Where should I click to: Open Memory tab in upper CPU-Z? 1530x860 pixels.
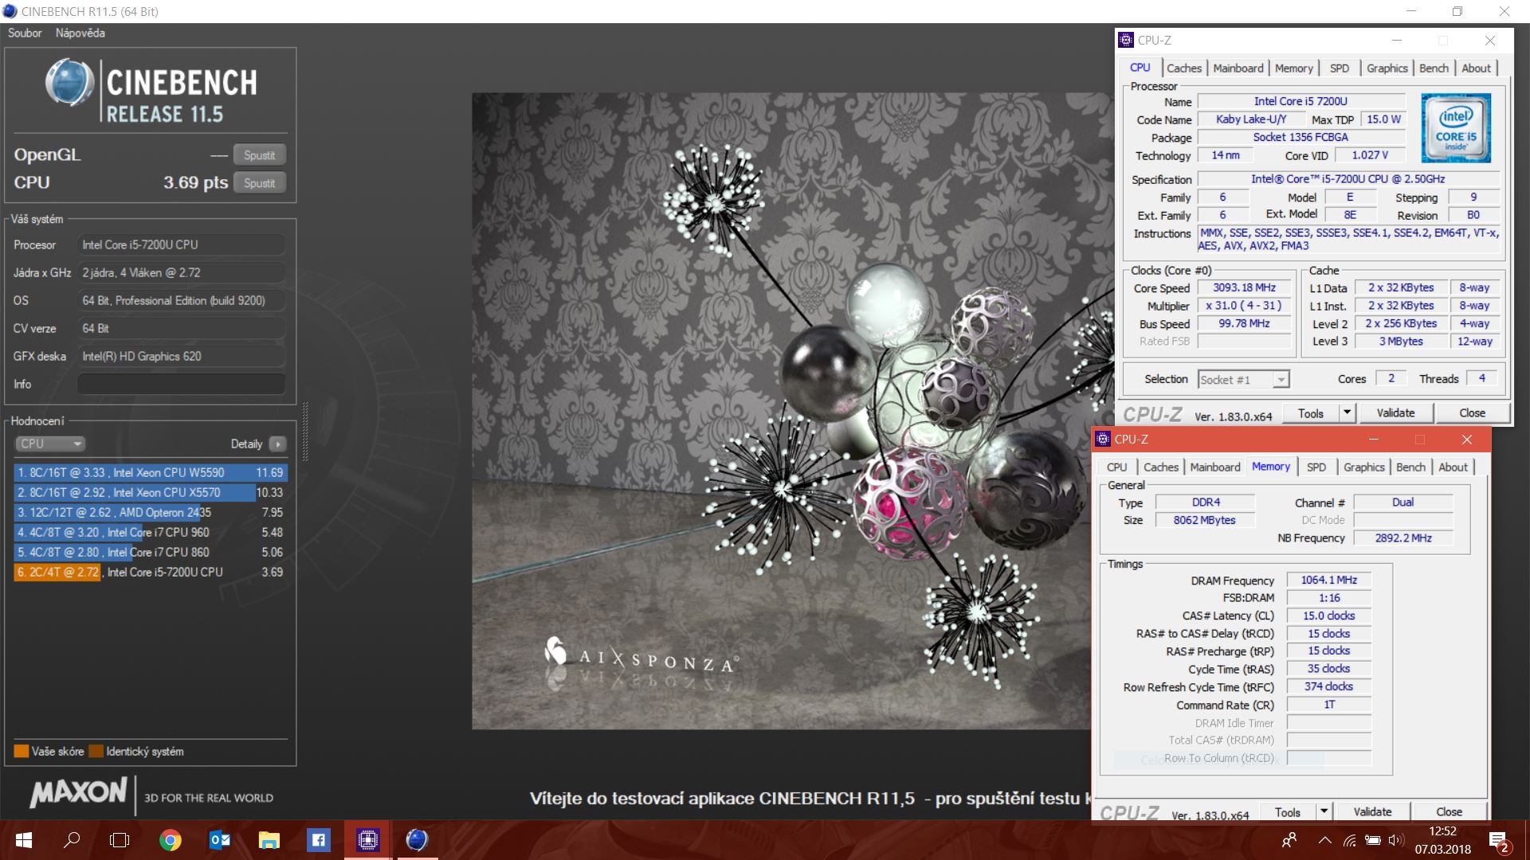tap(1293, 68)
